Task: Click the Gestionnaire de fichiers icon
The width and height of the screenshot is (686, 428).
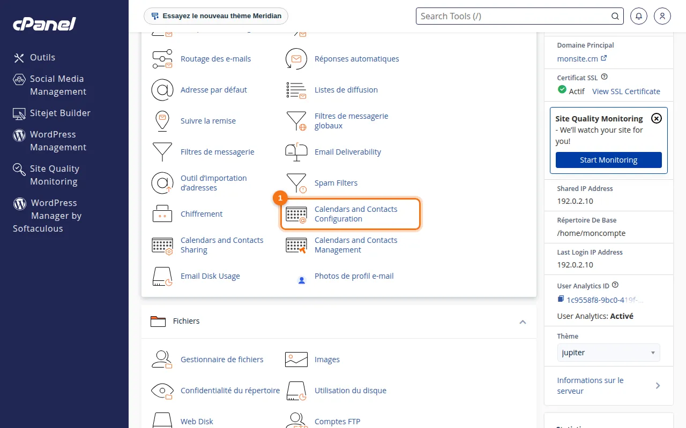Action: pos(162,360)
